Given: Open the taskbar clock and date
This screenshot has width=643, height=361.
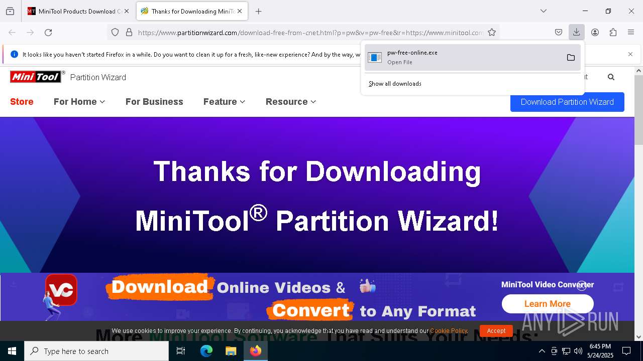Looking at the screenshot, I should (x=600, y=351).
